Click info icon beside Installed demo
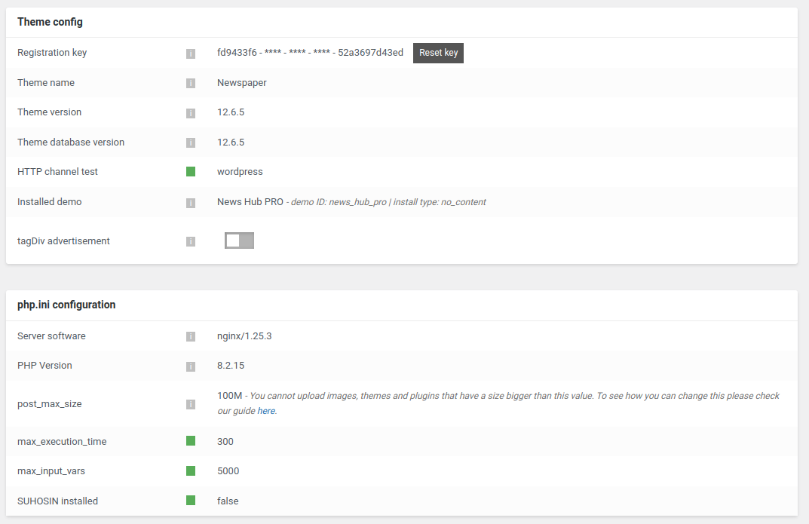The width and height of the screenshot is (809, 524). coord(191,203)
